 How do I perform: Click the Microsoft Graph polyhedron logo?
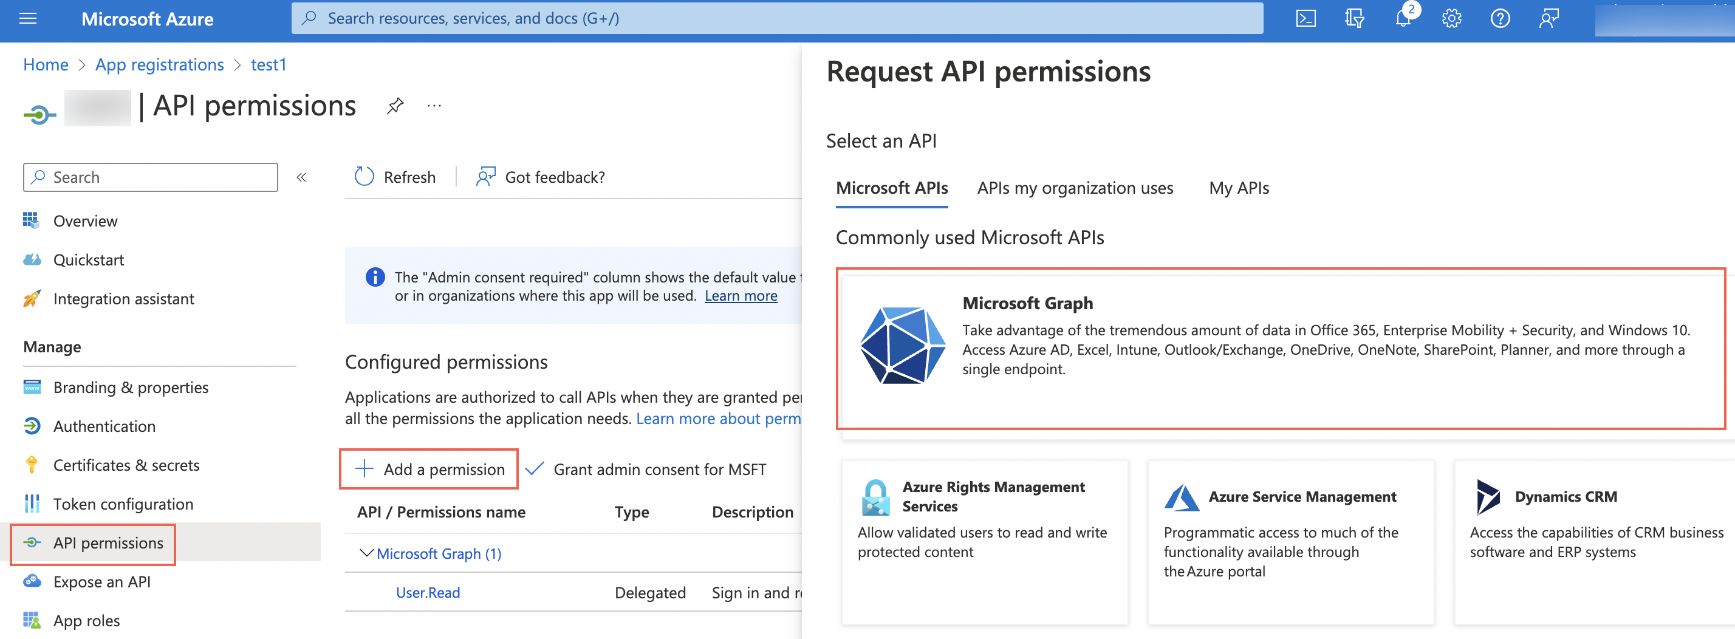point(903,346)
